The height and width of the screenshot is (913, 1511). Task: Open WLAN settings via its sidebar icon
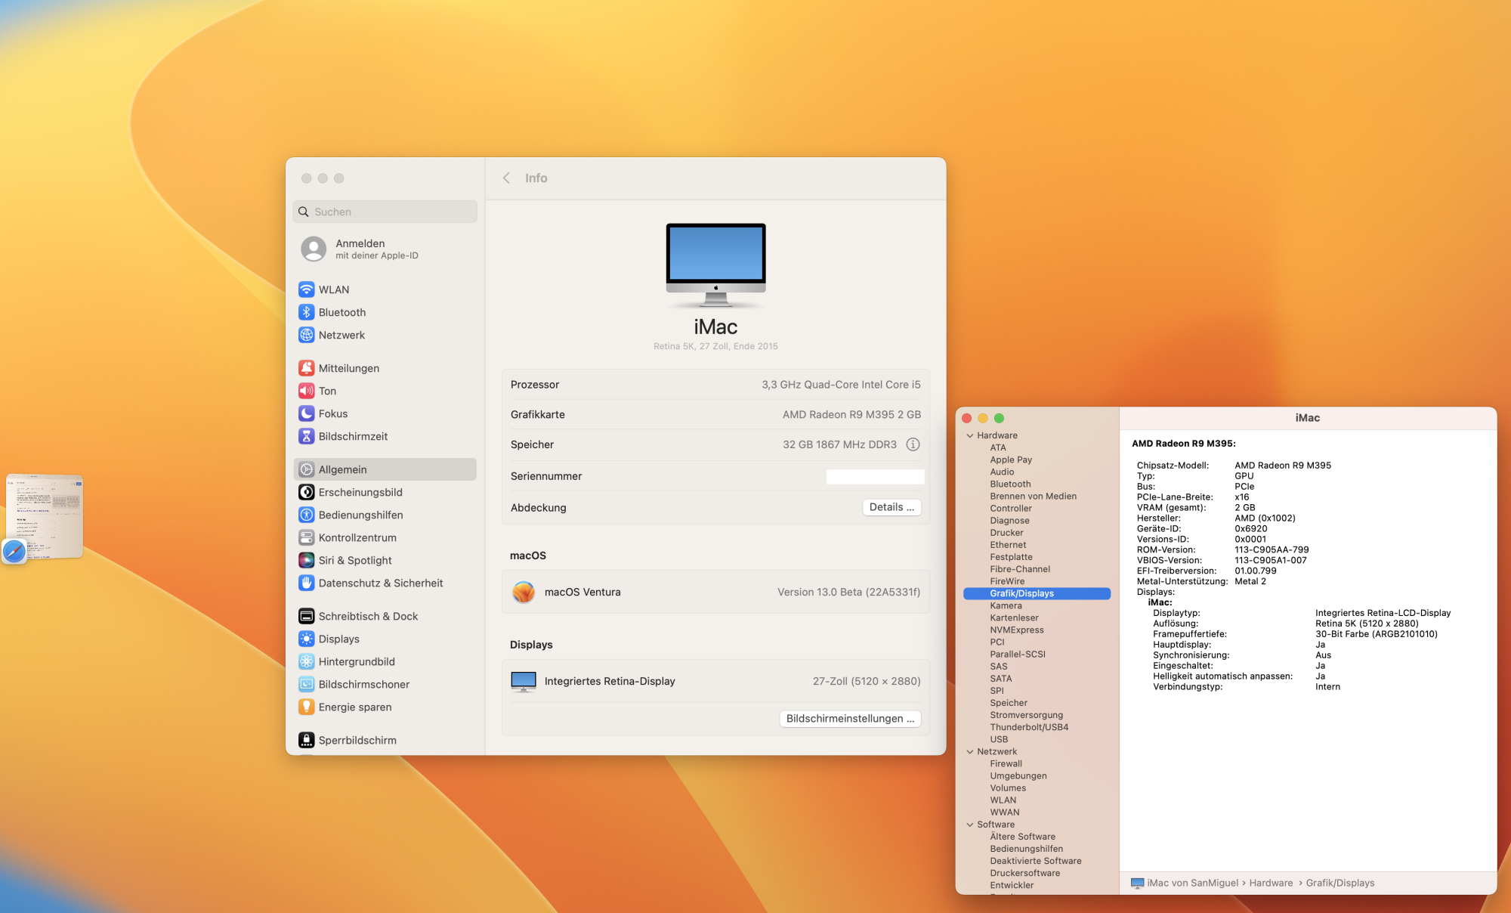click(306, 289)
